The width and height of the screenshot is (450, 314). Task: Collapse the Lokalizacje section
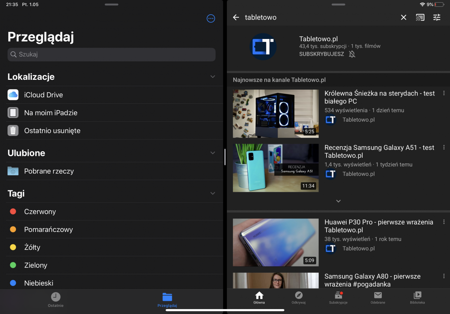(x=213, y=76)
